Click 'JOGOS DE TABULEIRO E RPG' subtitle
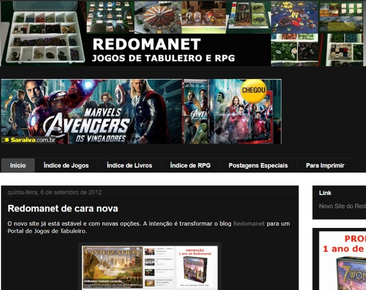Image resolution: width=366 pixels, height=290 pixels. (163, 58)
